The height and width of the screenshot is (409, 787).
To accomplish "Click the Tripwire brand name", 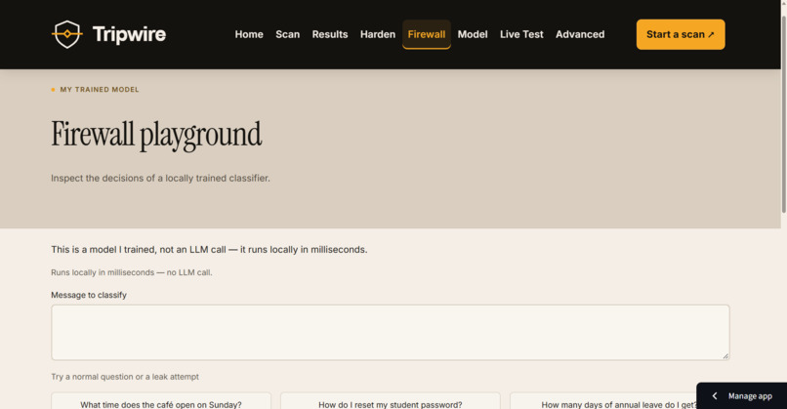I will [x=129, y=34].
